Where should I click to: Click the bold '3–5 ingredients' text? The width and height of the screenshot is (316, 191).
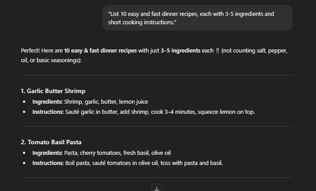coord(181,51)
